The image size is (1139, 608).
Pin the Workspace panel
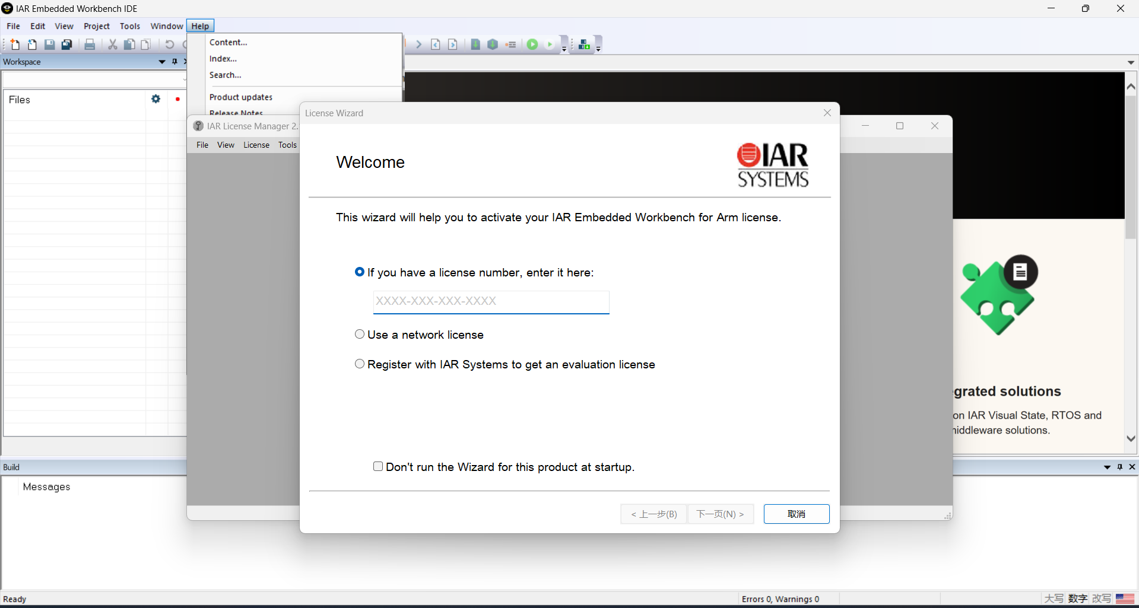[175, 62]
